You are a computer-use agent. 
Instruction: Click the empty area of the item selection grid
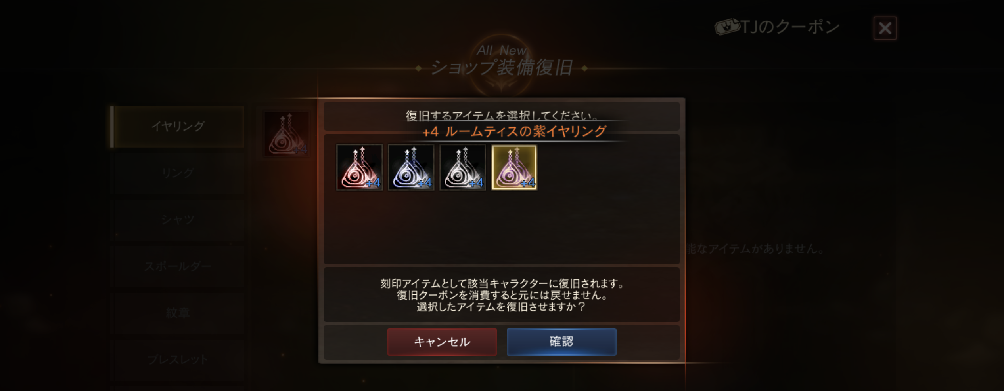pos(502,228)
